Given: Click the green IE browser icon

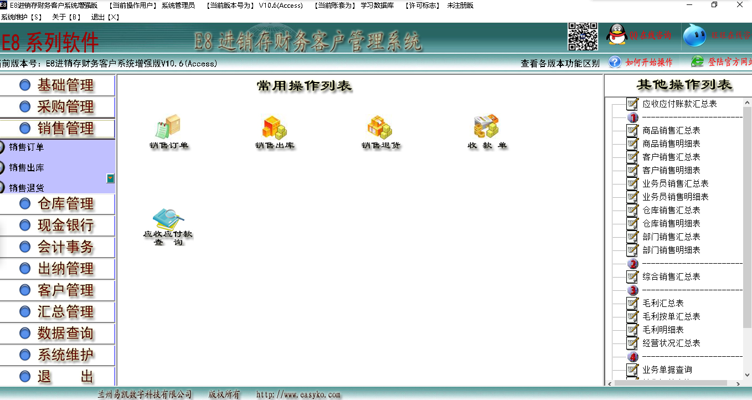Looking at the screenshot, I should [697, 62].
